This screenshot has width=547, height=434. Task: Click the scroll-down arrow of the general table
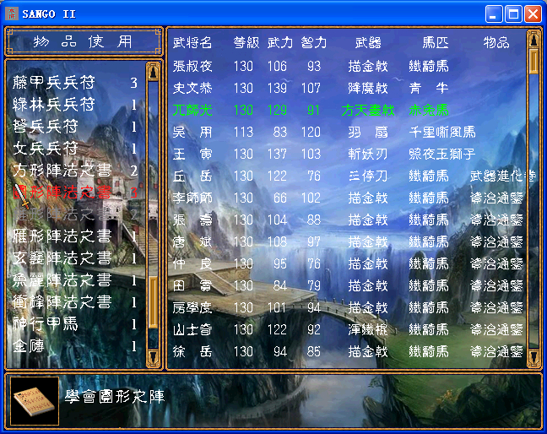(534, 358)
